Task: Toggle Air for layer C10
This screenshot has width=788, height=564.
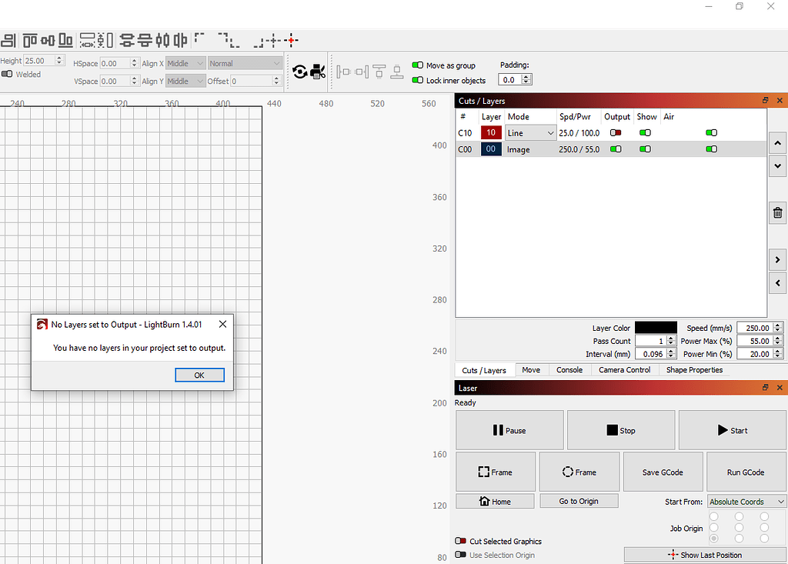Action: [x=711, y=132]
